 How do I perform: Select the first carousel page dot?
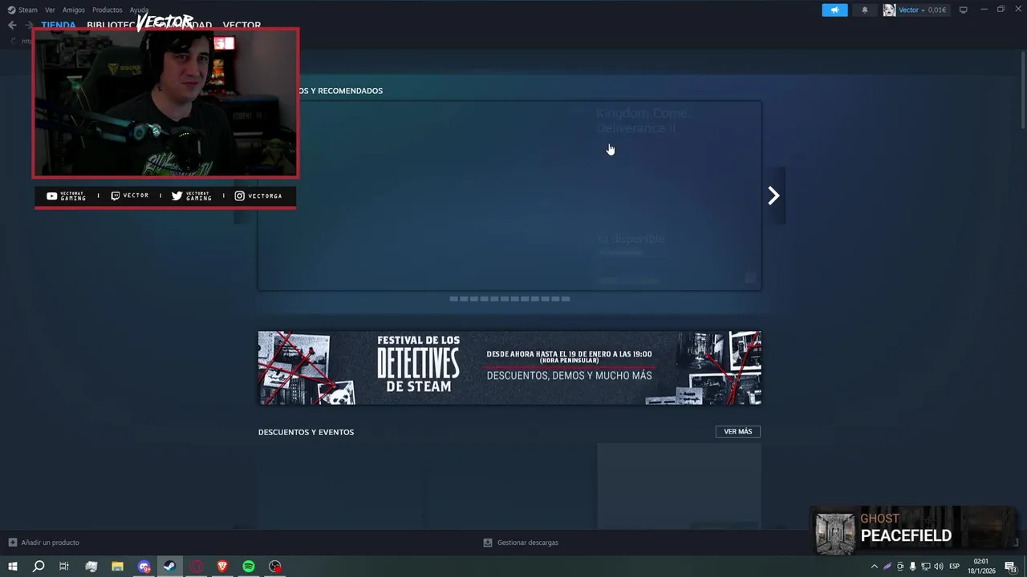(454, 299)
